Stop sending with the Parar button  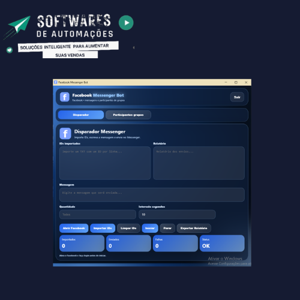point(167,228)
